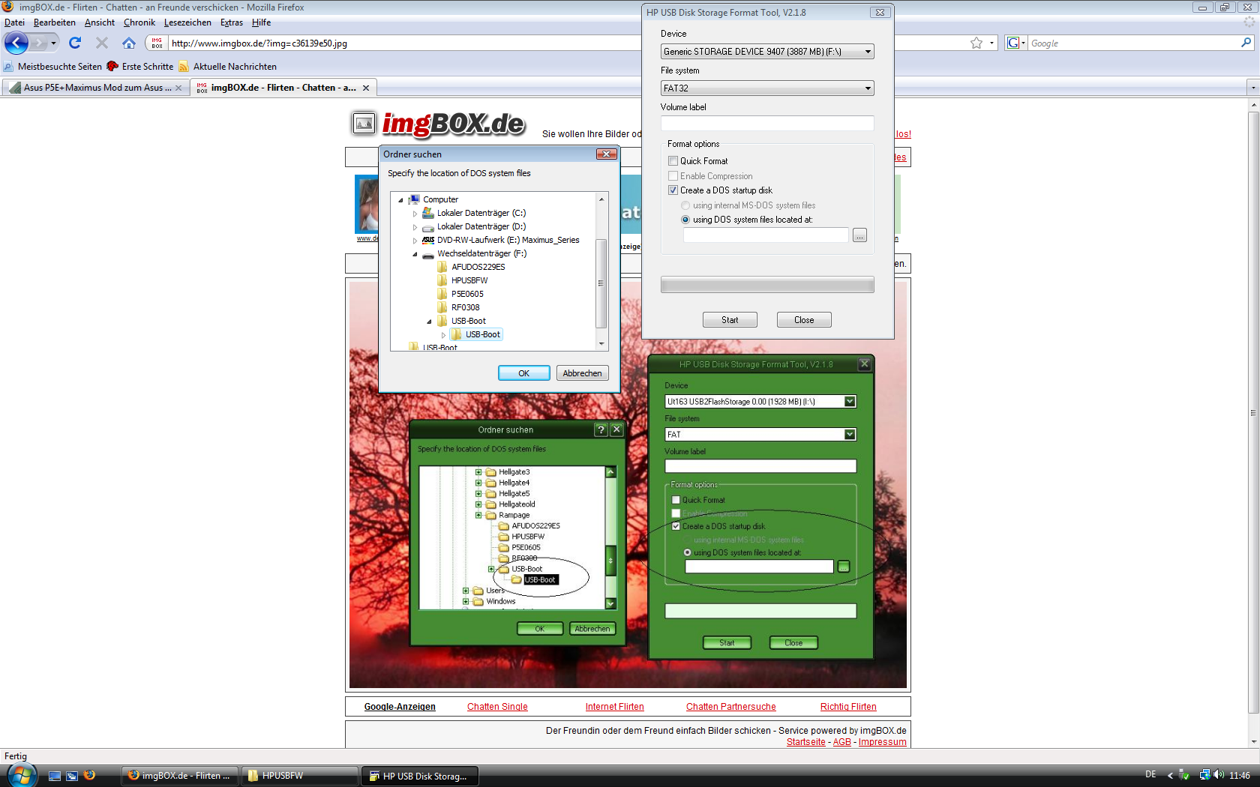Click Abbrechen in Ordner suchen dialog
Image resolution: width=1260 pixels, height=787 pixels.
582,373
